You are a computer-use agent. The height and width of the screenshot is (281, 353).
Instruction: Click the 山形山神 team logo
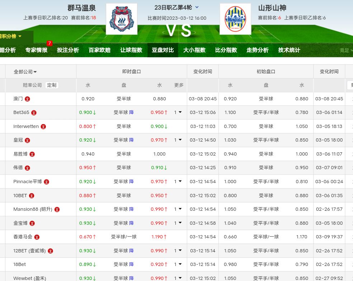pyautogui.click(x=235, y=19)
